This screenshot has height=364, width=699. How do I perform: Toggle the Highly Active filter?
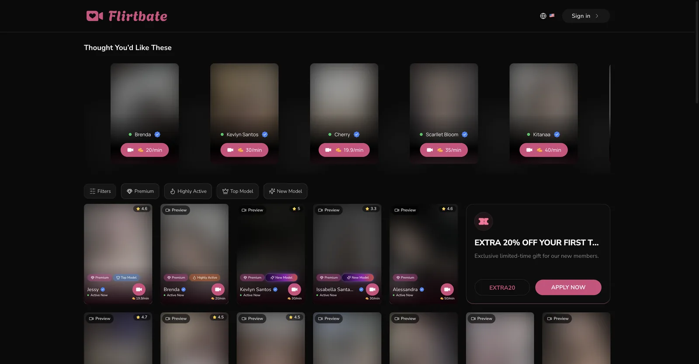pyautogui.click(x=188, y=191)
